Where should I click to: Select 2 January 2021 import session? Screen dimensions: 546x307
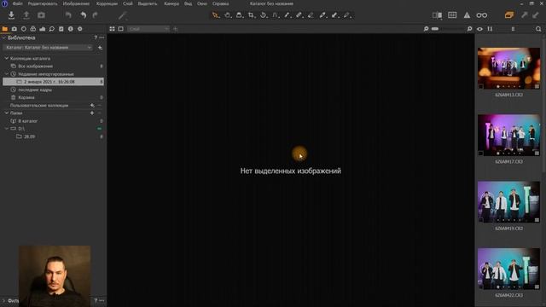53,82
